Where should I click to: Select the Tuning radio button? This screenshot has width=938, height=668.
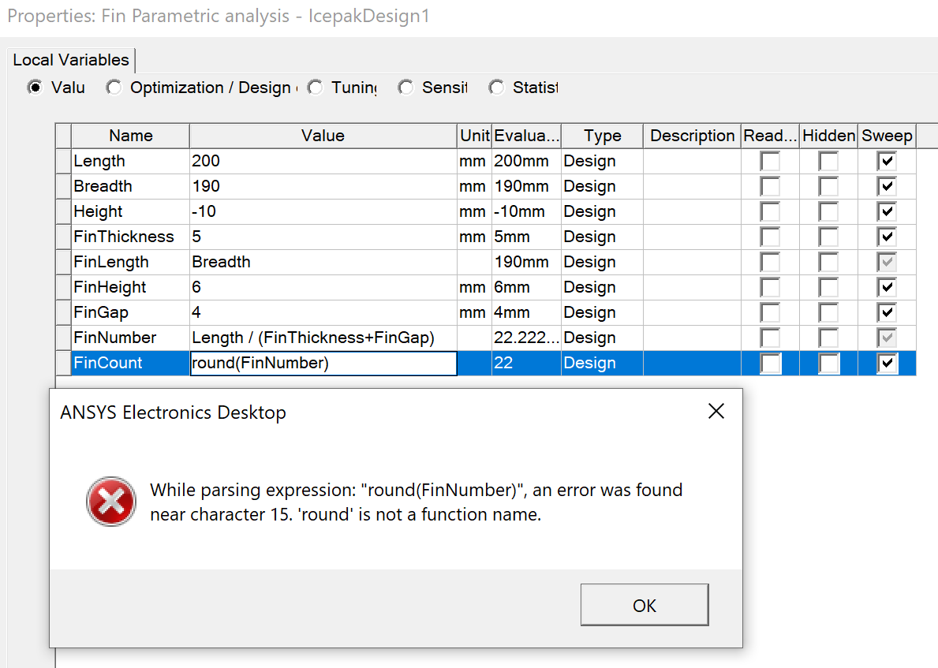(x=316, y=88)
